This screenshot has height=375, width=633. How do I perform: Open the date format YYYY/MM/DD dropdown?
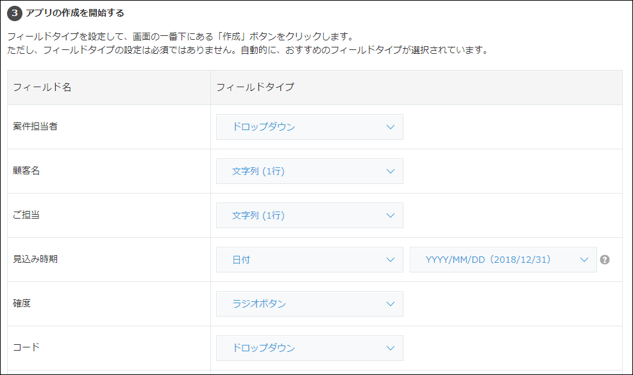[503, 260]
